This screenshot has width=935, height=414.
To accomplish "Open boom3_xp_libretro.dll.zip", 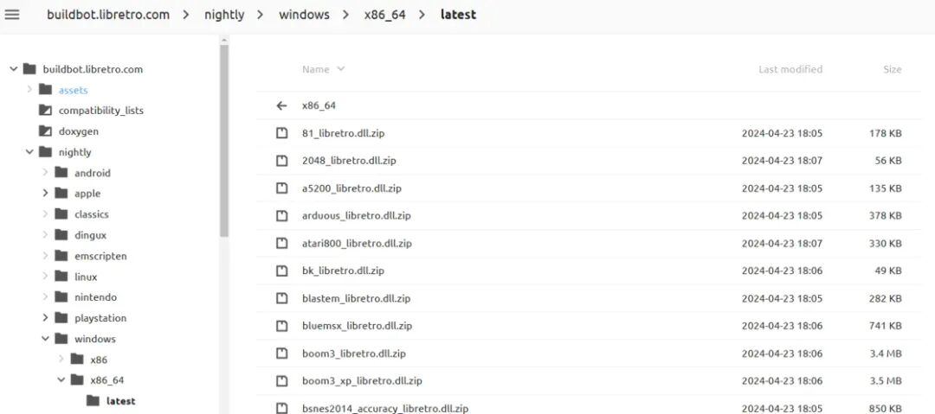I will click(x=362, y=380).
